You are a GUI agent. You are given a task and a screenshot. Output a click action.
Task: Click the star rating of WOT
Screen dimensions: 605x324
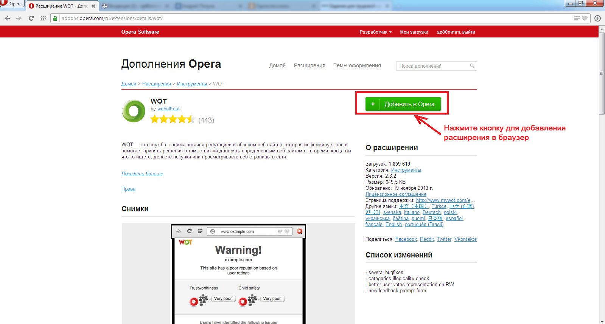pos(173,119)
